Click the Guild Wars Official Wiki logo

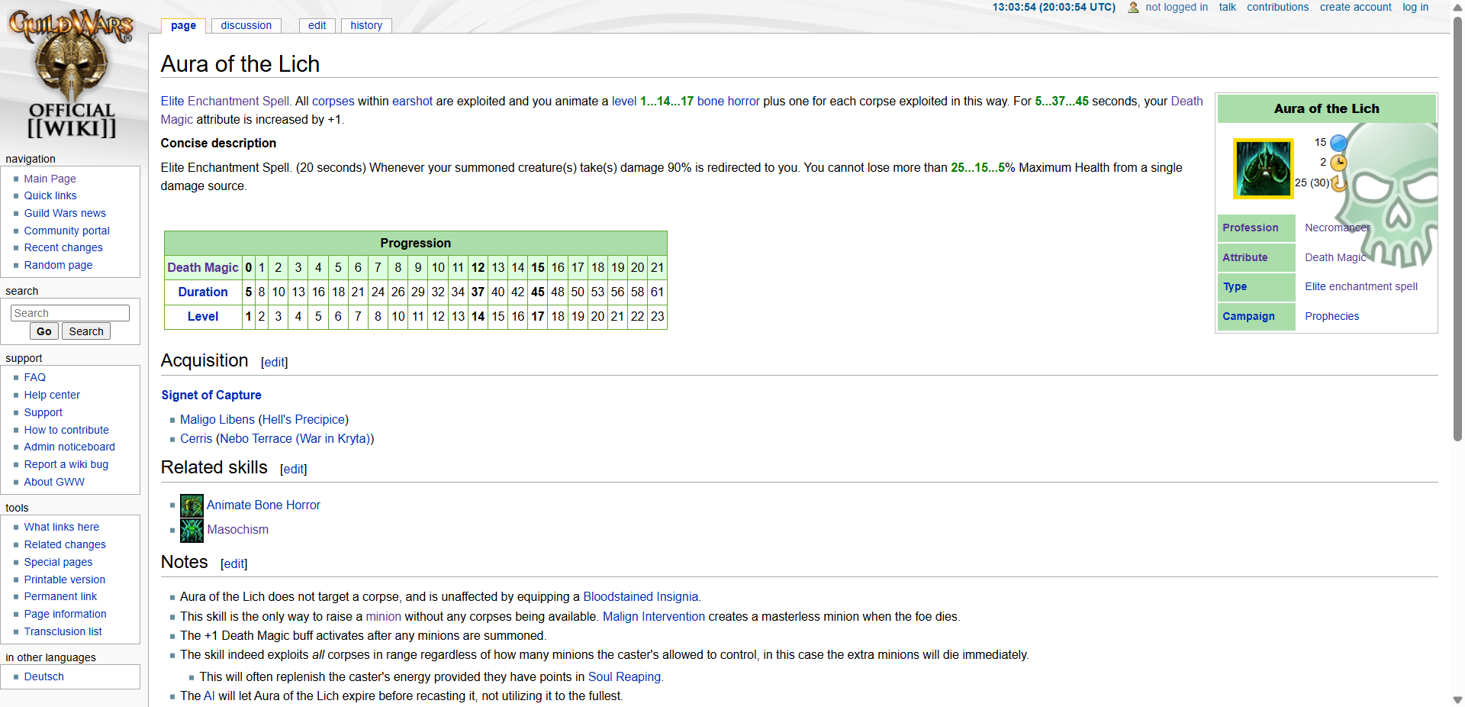(x=72, y=74)
